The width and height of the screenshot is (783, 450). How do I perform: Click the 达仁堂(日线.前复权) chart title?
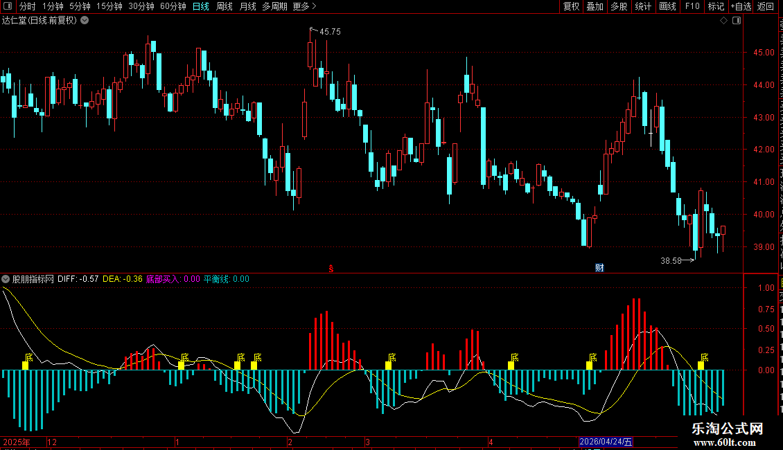point(39,21)
